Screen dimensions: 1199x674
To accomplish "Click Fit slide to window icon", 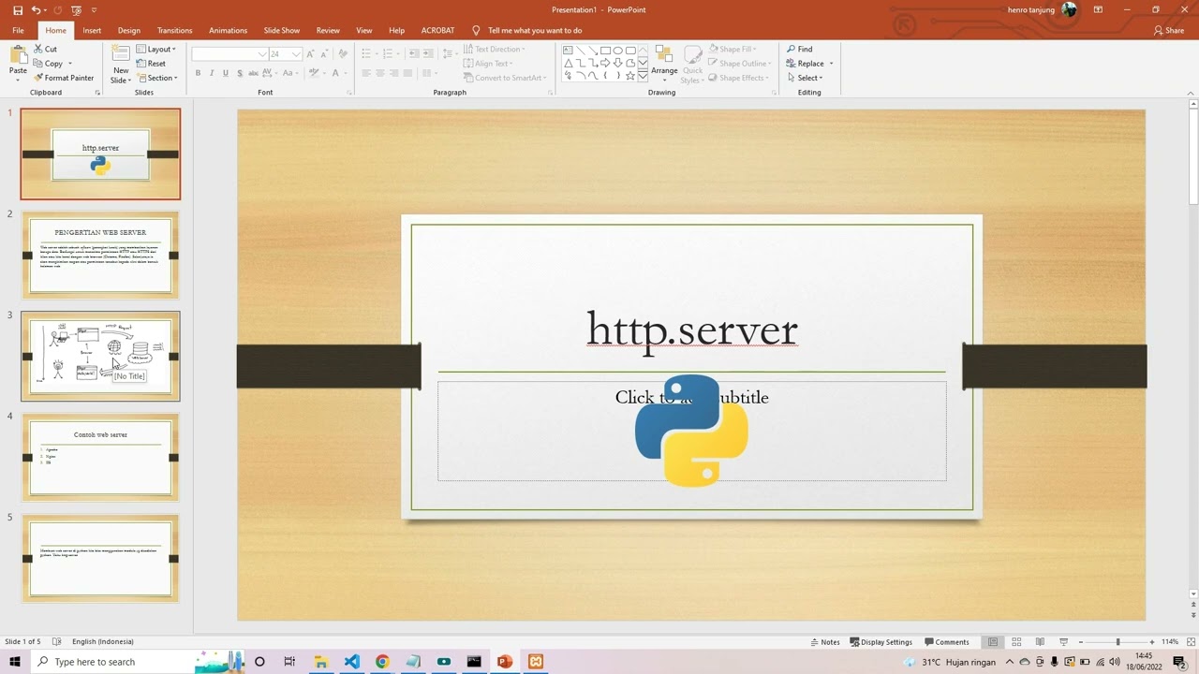I will (1192, 642).
